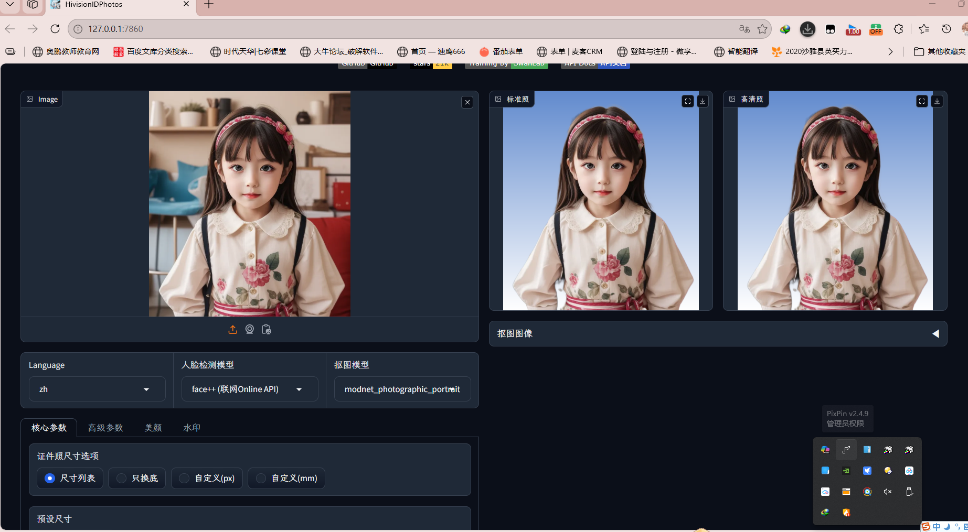Choose the 自定义(px) size option

click(184, 478)
